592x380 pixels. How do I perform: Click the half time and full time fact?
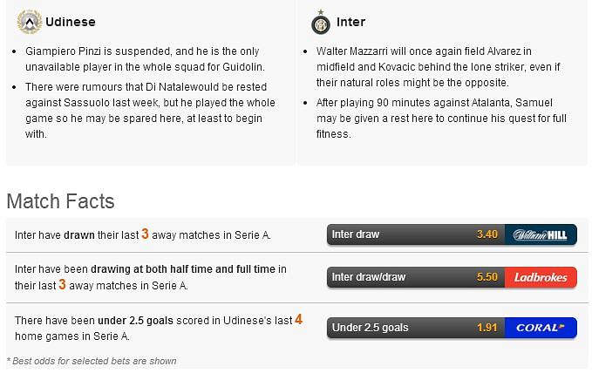tap(151, 277)
